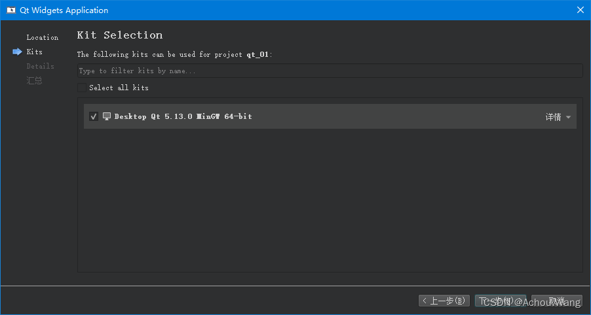Click the Kit Selection heading

click(x=120, y=35)
